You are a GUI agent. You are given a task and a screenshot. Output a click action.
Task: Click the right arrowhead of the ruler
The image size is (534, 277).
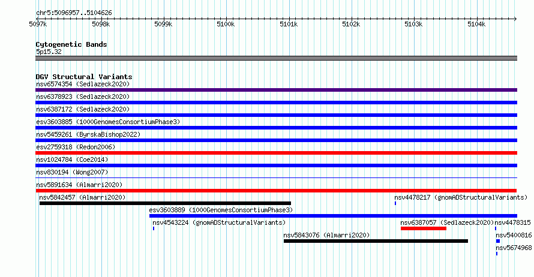[x=515, y=19]
